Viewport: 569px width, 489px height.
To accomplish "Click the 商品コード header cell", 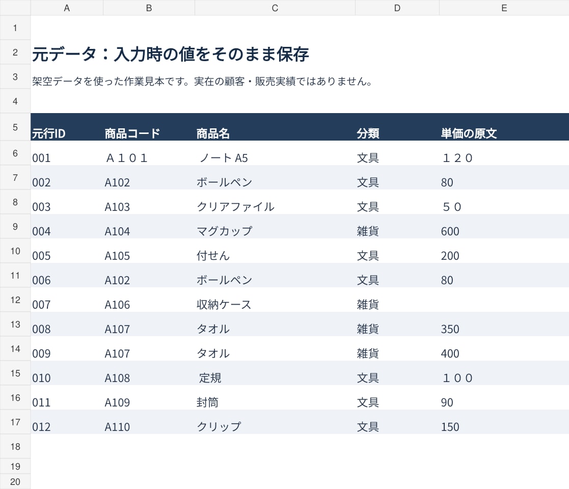I will point(149,127).
